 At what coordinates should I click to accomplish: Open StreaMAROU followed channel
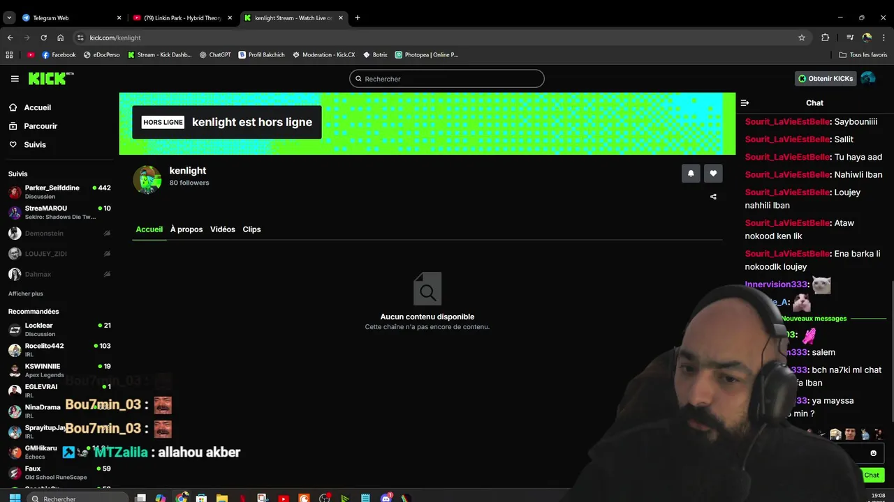(59, 212)
